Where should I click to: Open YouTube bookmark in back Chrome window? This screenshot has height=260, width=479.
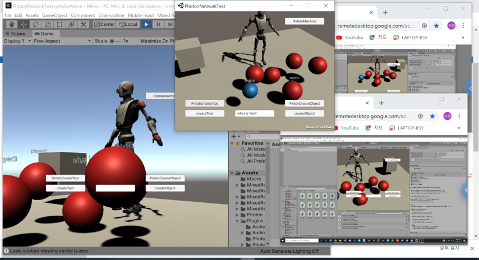[x=349, y=38]
